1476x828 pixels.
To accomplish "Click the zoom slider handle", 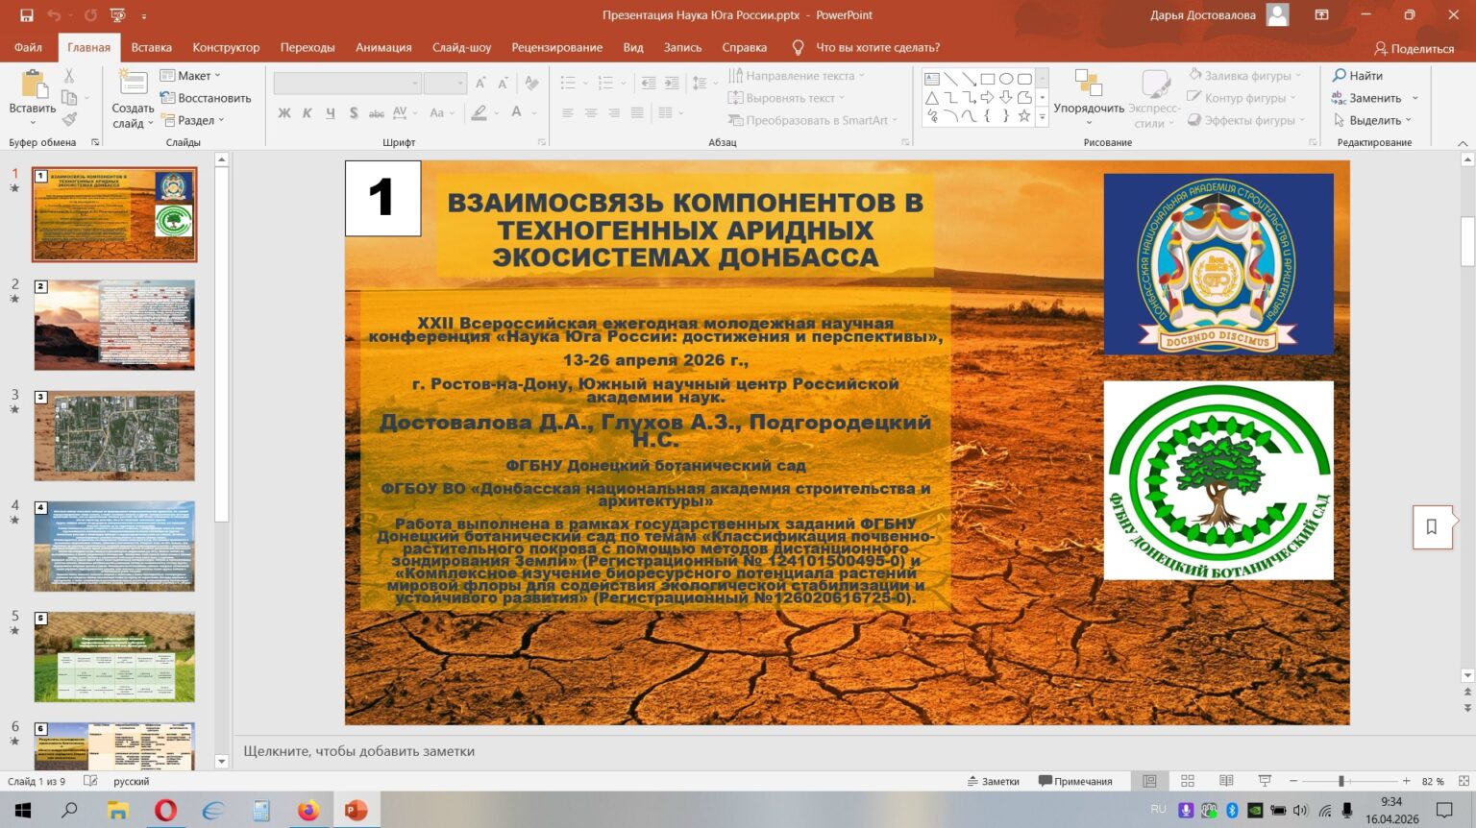I will [x=1341, y=781].
